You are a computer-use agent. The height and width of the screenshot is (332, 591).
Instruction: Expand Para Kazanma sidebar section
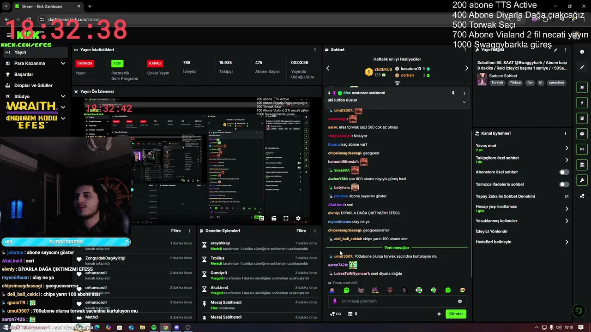(63, 63)
